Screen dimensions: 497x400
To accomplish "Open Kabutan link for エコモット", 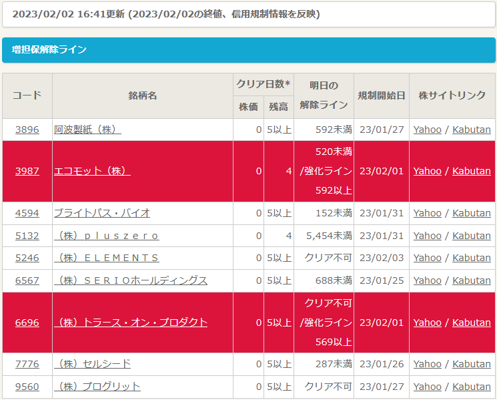I will point(471,171).
